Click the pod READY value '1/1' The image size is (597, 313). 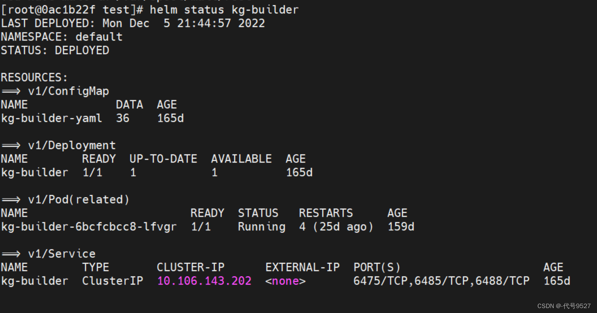[201, 227]
